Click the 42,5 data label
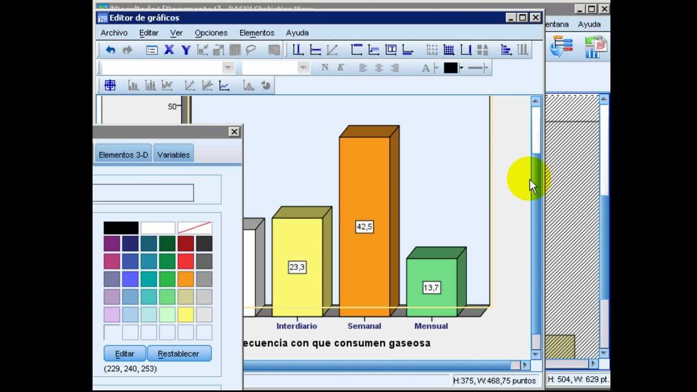The image size is (697, 392). tap(364, 226)
